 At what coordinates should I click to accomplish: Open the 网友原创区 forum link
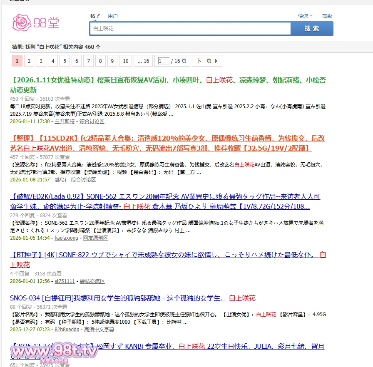click(x=95, y=238)
